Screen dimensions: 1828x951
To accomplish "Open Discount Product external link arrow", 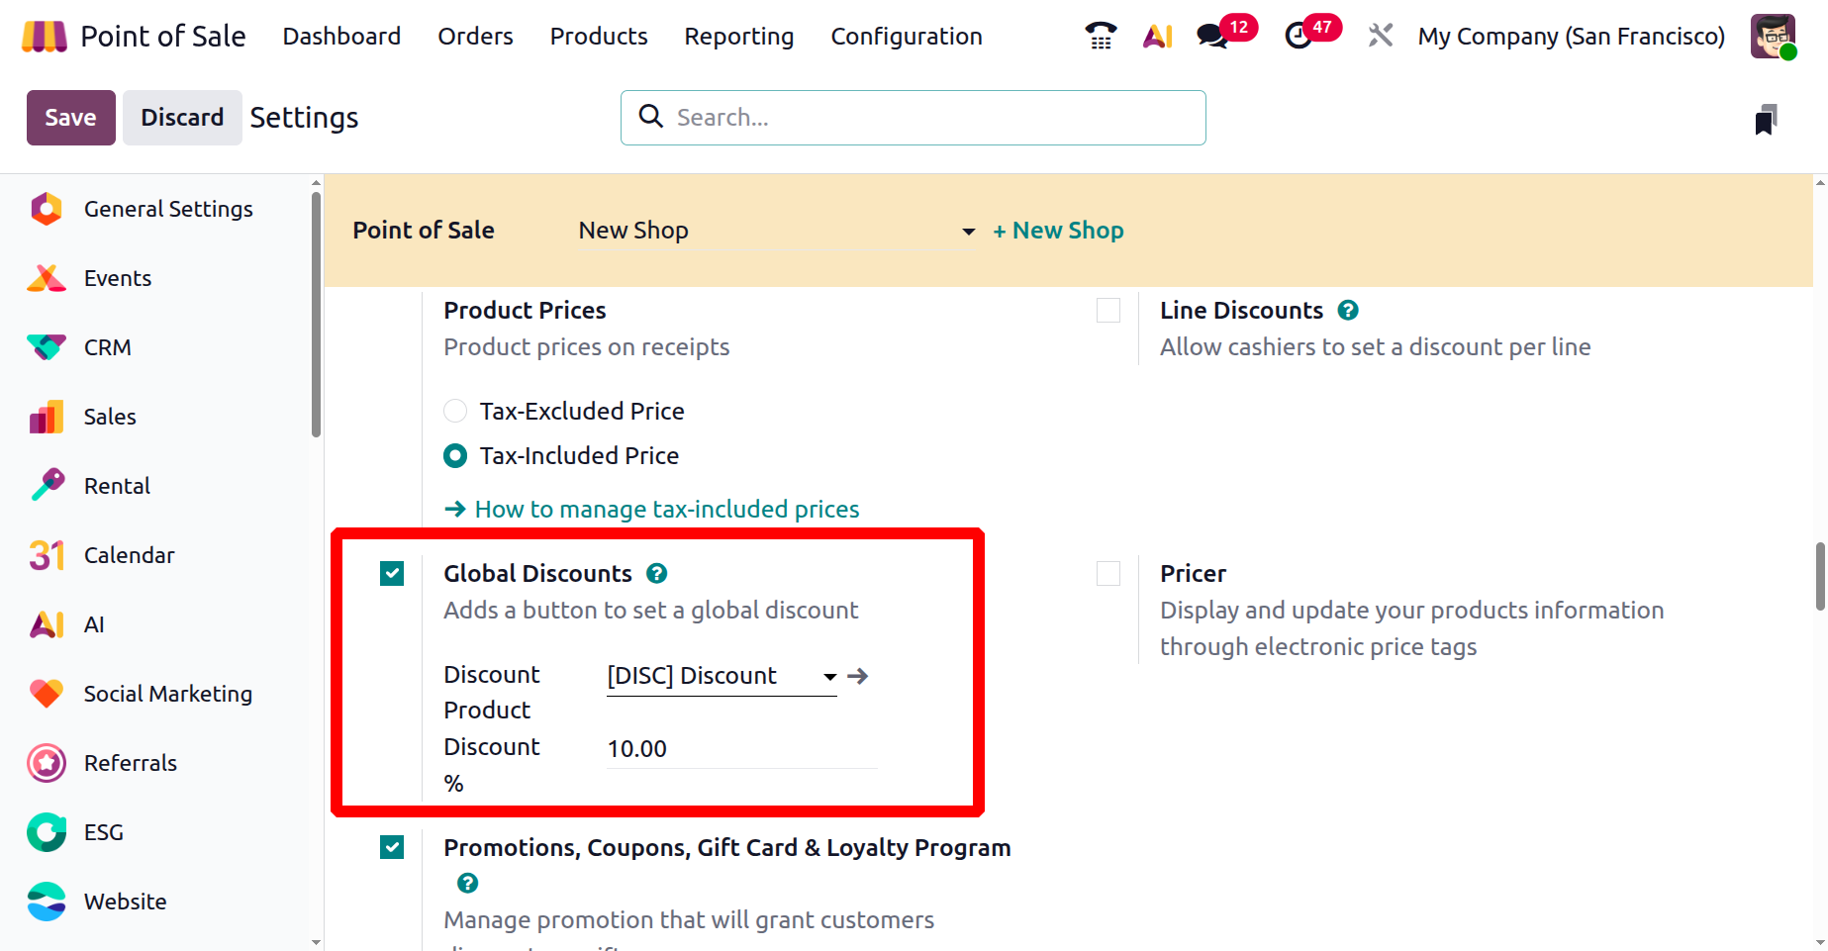I will (x=858, y=676).
